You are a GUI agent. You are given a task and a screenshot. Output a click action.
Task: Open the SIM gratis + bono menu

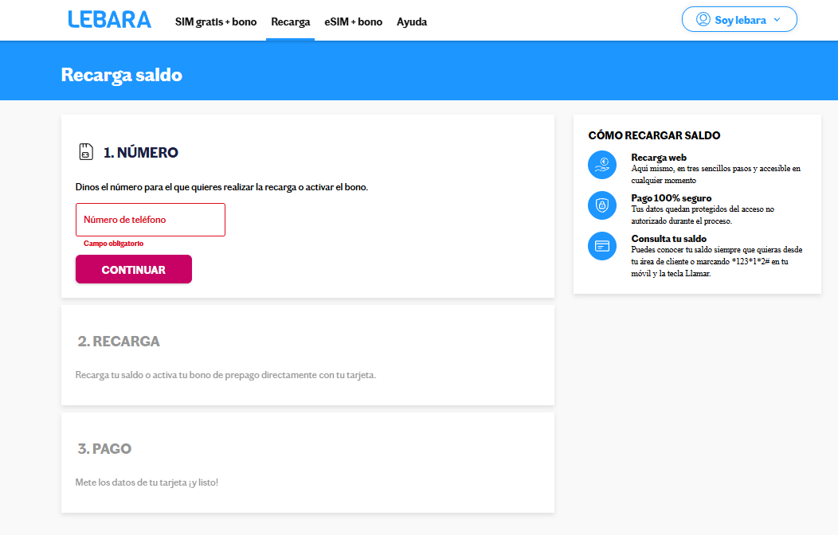[216, 21]
